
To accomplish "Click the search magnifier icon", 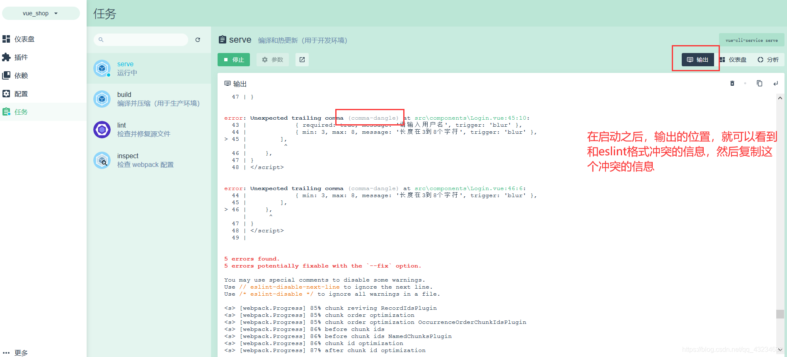I will coord(101,40).
